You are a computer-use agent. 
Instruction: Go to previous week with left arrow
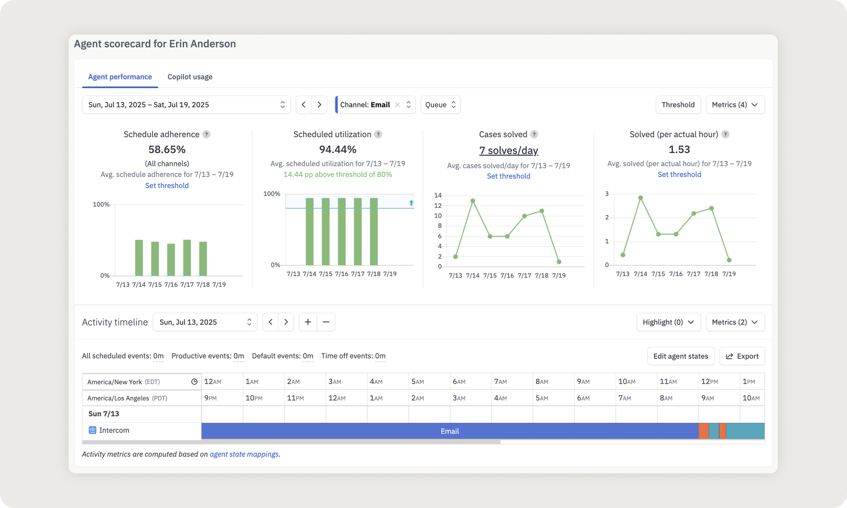[x=304, y=105]
